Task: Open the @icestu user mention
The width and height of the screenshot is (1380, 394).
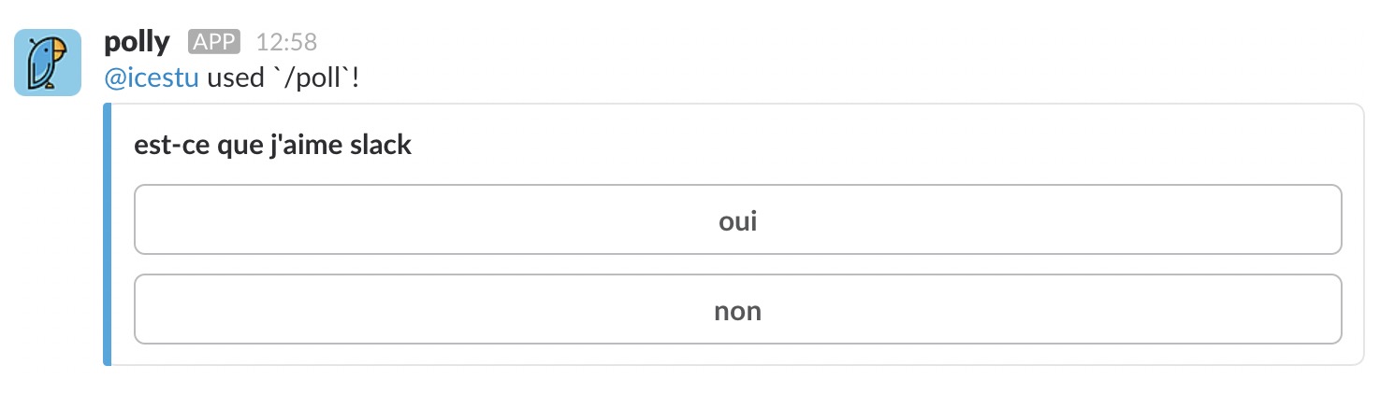Action: (x=152, y=77)
